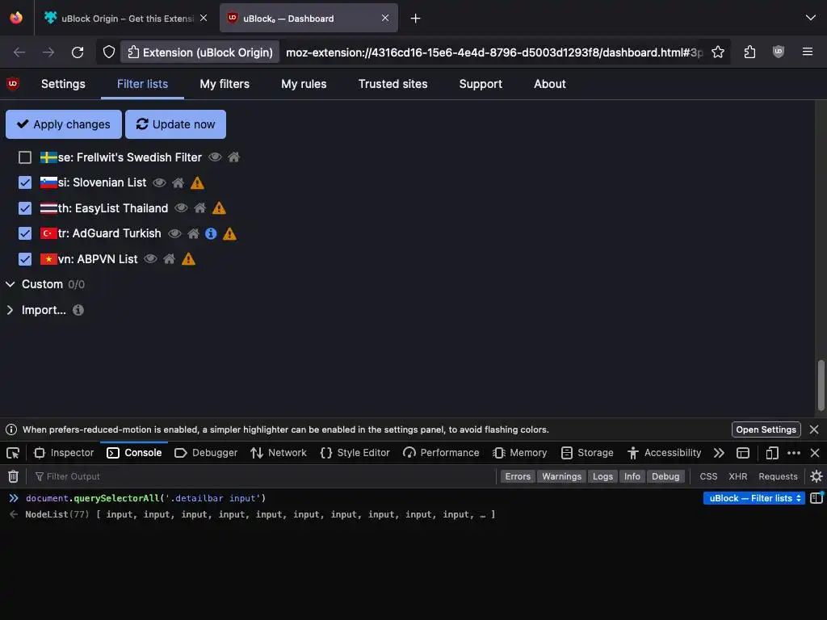Image resolution: width=827 pixels, height=620 pixels.
Task: Click Open Settings button in notification bar
Action: (x=766, y=429)
